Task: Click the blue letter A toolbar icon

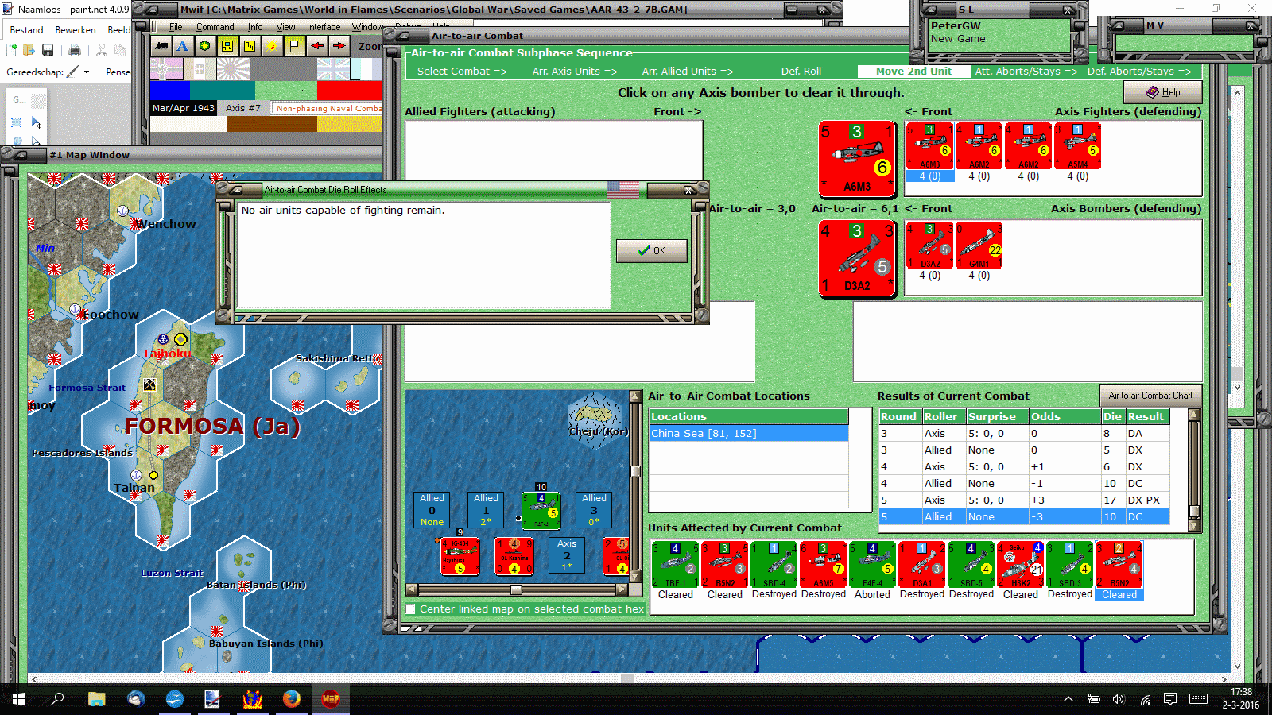Action: point(183,46)
